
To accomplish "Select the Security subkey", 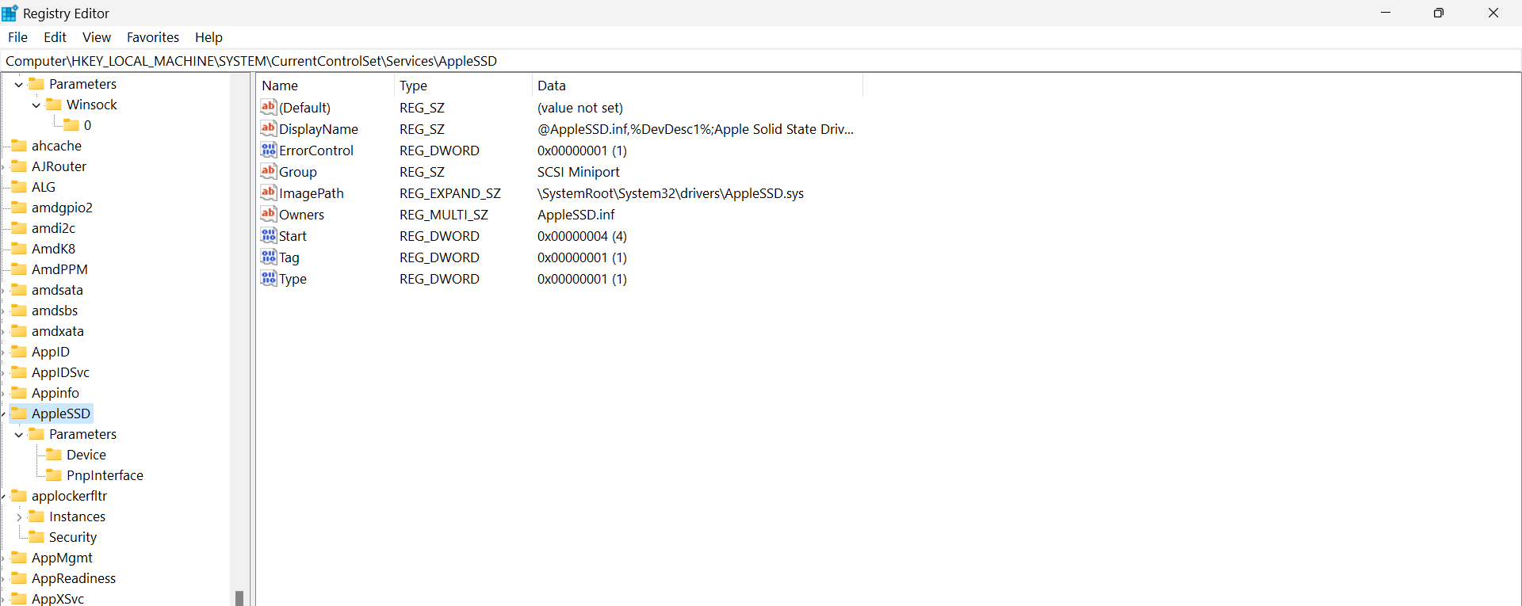I will [73, 537].
